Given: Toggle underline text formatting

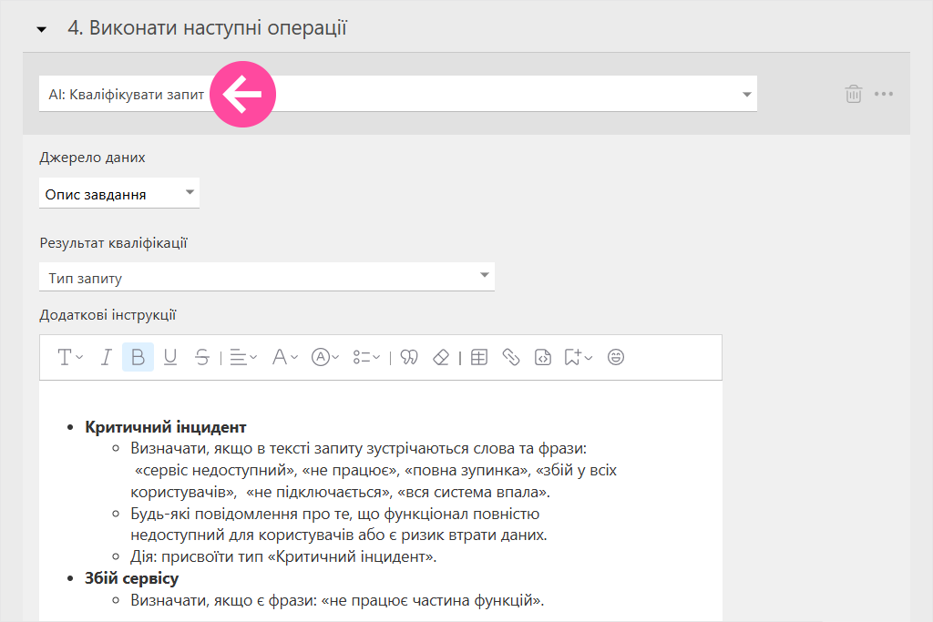Looking at the screenshot, I should click(x=169, y=357).
